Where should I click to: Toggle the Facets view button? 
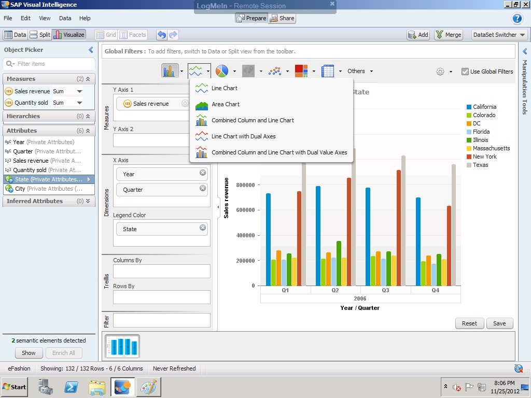[133, 35]
